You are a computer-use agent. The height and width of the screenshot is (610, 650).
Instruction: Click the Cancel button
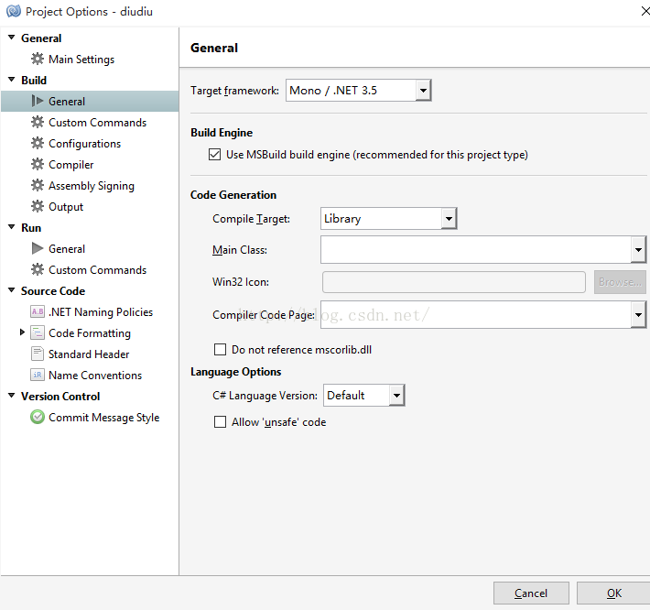(531, 593)
